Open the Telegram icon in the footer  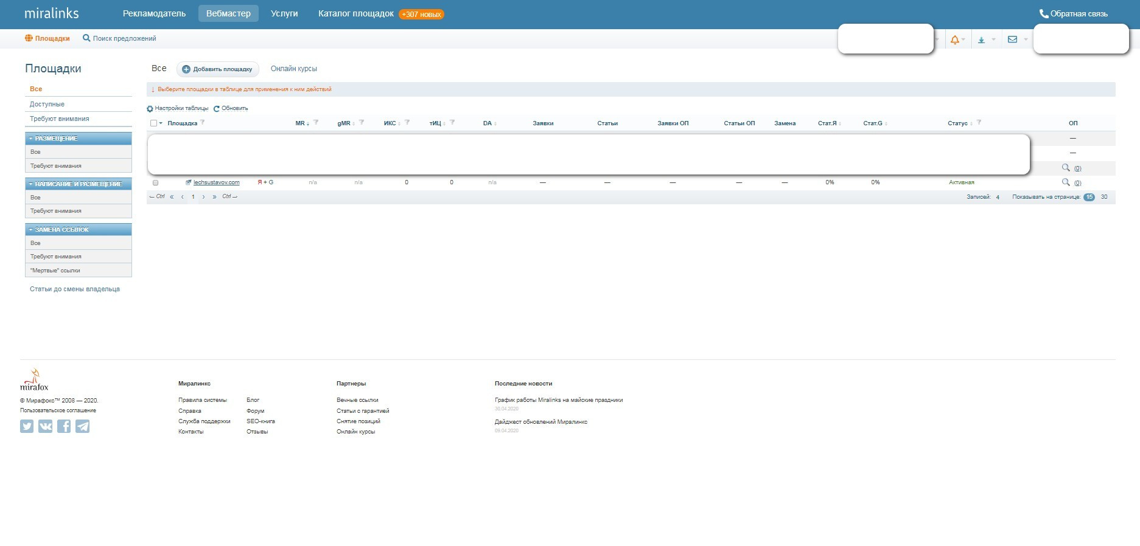83,426
